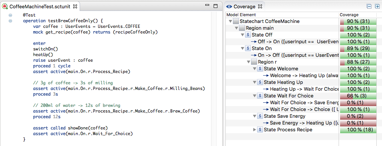
Task: Sort by the Coverage column header
Action: pos(360,15)
